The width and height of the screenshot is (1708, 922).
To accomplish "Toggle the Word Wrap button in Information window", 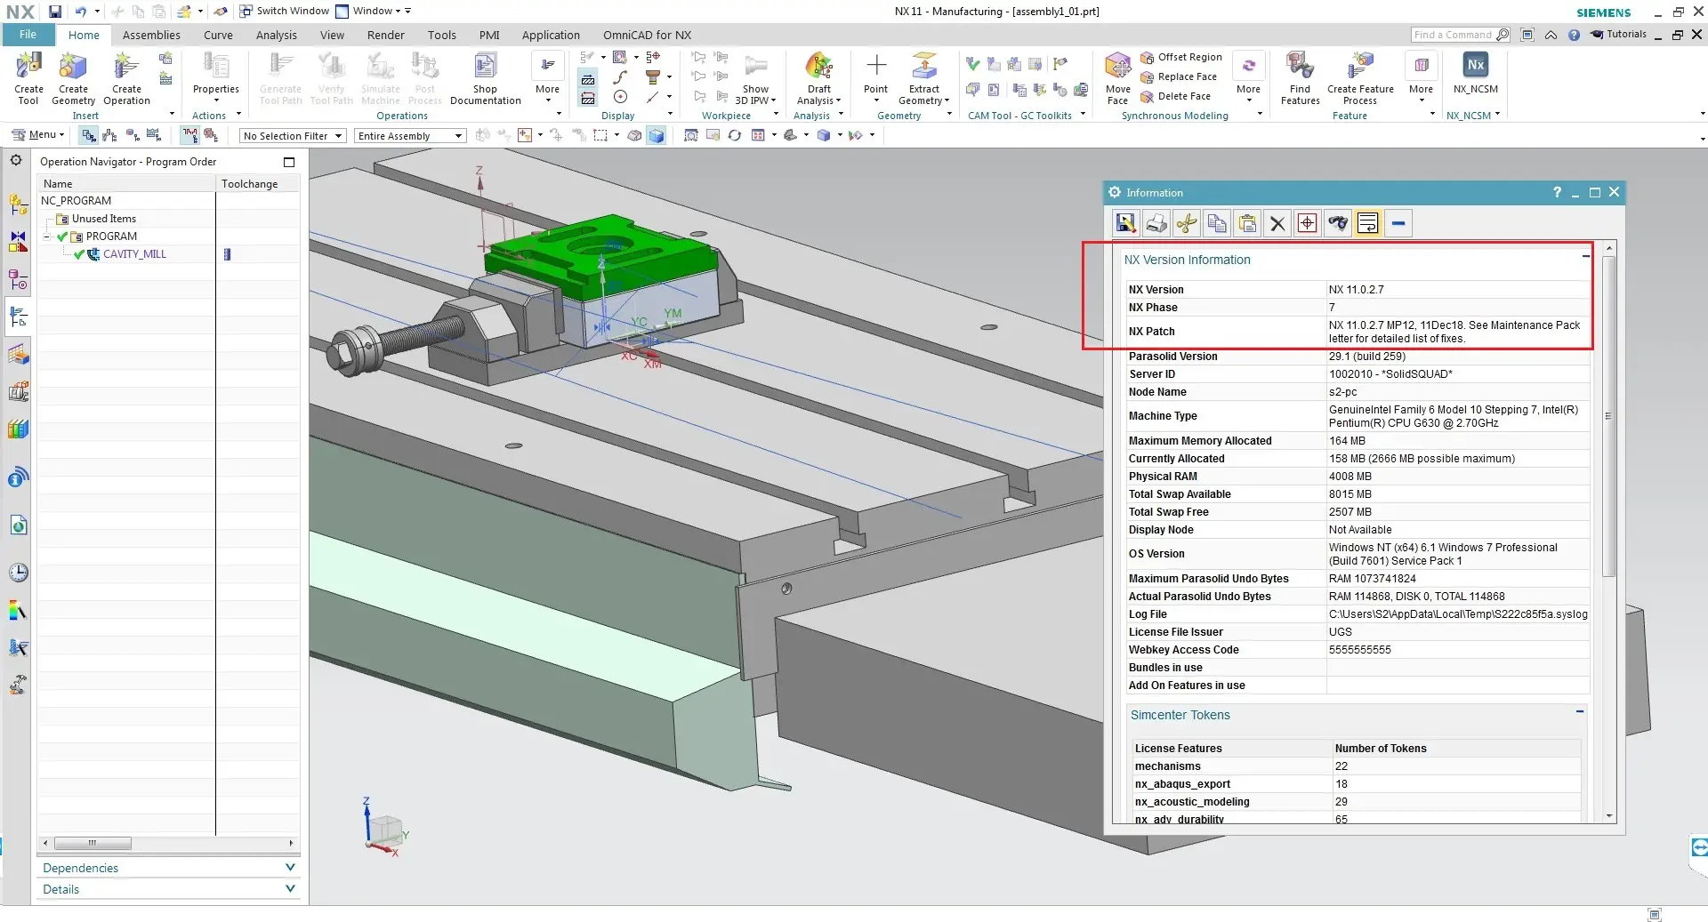I will (x=1368, y=223).
